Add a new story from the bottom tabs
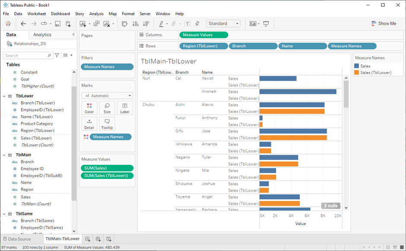 pyautogui.click(x=109, y=239)
